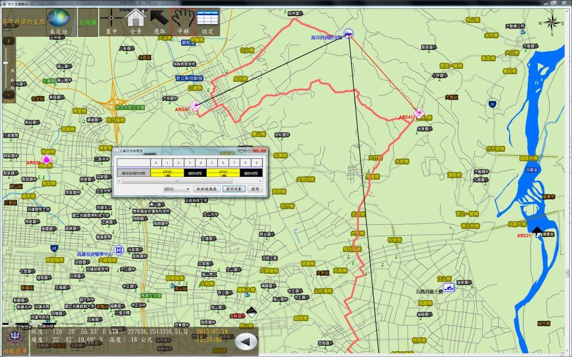Click the green 已連線 connection status
This screenshot has height=357, width=572.
tap(88, 22)
